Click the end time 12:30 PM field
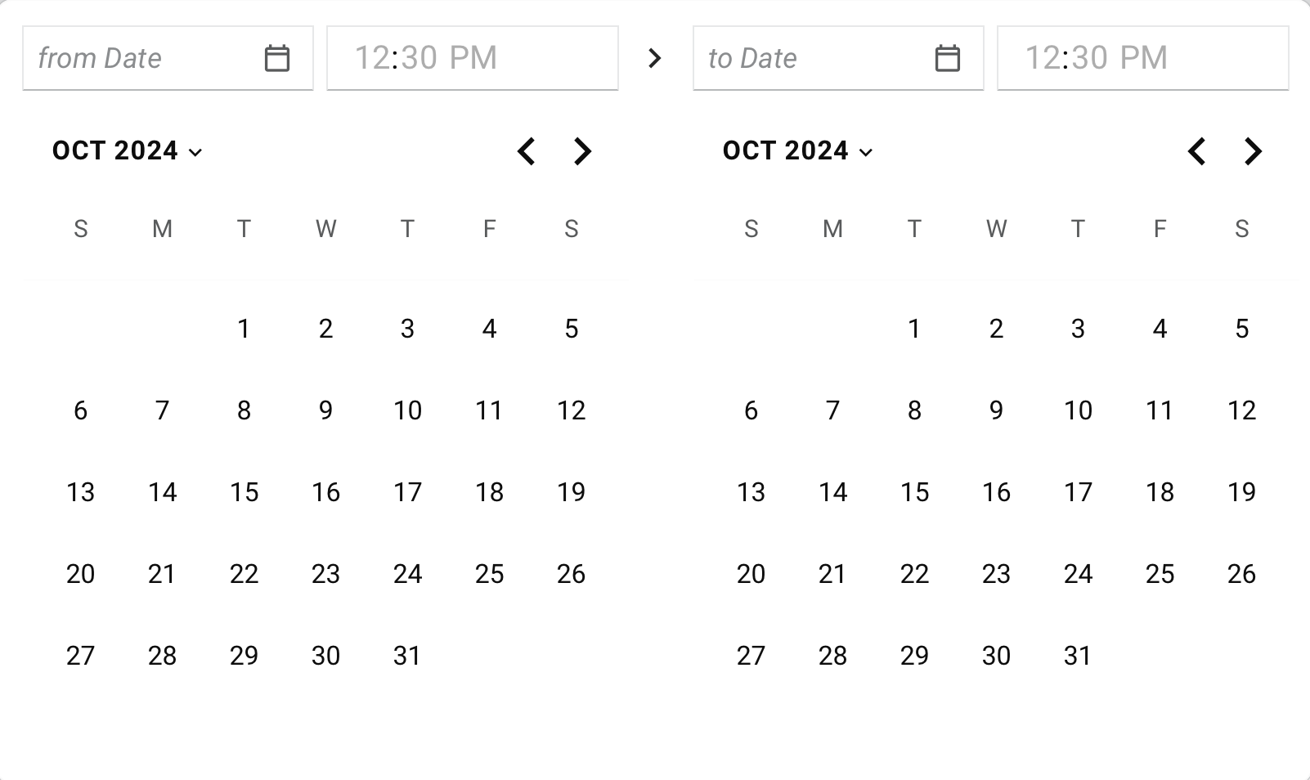This screenshot has height=780, width=1310. (1142, 58)
